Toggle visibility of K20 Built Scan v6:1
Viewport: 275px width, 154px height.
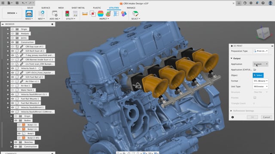tap(12, 51)
